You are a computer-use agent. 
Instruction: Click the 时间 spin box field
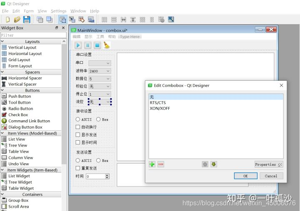[x=96, y=176]
